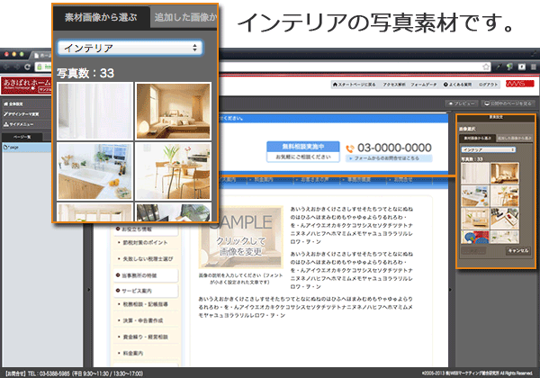Select the white curtain photo thumbnail
Screen dimensions: 540x378
tap(94, 109)
